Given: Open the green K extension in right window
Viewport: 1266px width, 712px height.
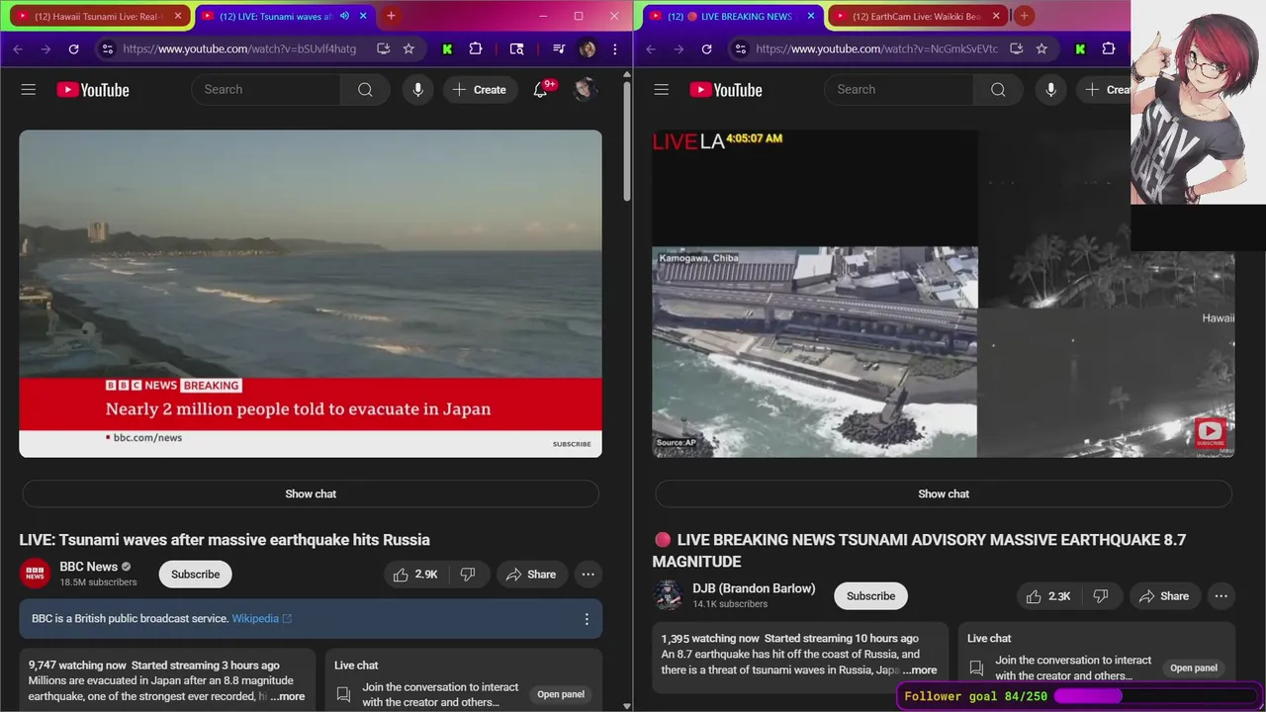Looking at the screenshot, I should tap(1080, 48).
